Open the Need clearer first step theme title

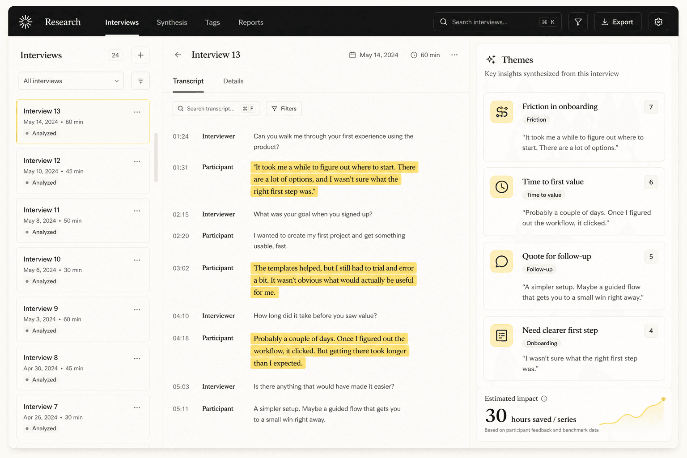(560, 331)
